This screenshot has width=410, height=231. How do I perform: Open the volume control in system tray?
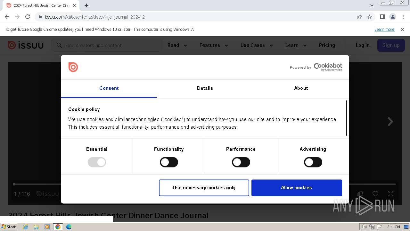pos(364,227)
